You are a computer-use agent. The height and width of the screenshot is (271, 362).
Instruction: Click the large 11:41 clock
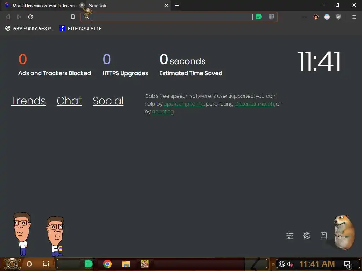319,61
